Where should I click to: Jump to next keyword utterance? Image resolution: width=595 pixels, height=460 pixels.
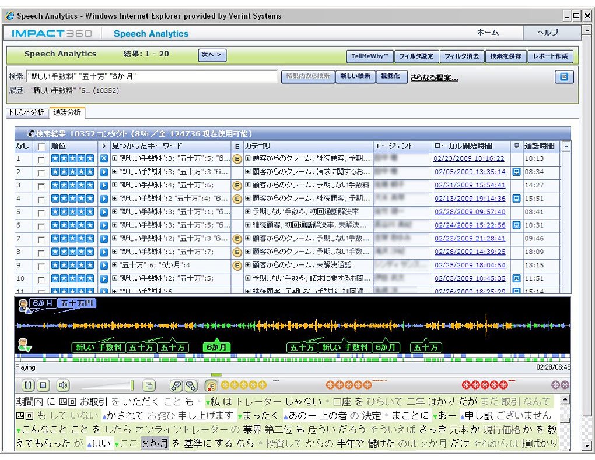[191, 385]
